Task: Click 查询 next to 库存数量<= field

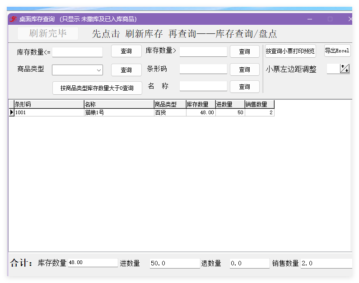Action: tap(126, 51)
